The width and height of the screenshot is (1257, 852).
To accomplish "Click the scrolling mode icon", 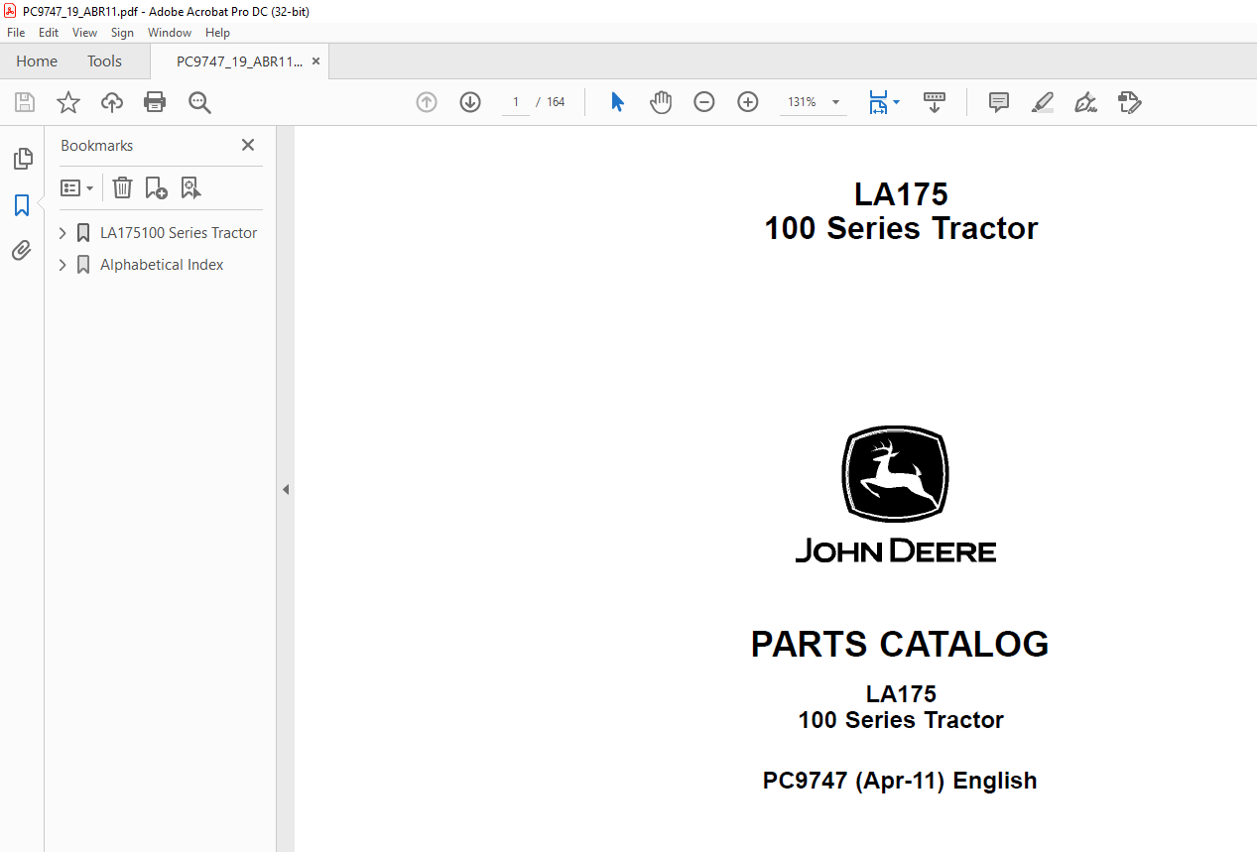I will click(x=935, y=102).
